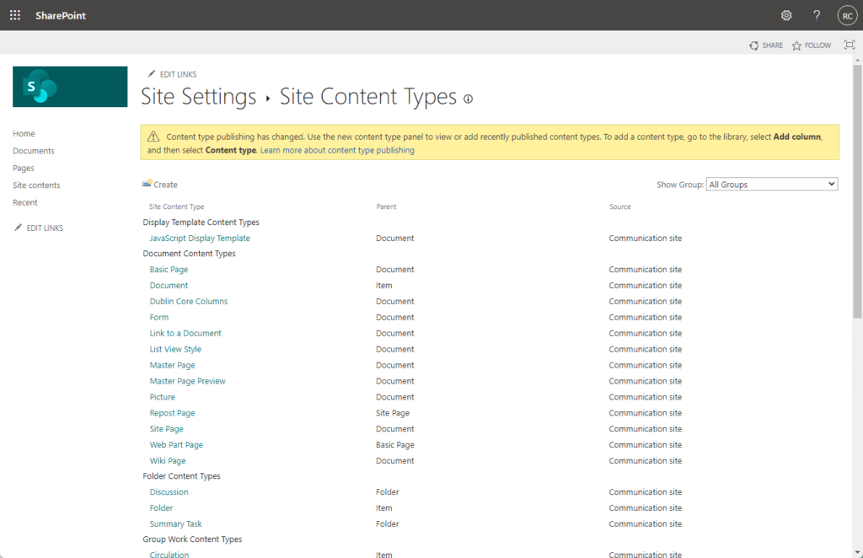The height and width of the screenshot is (558, 863).
Task: Click the Group Work Content Types heading
Action: pos(193,539)
